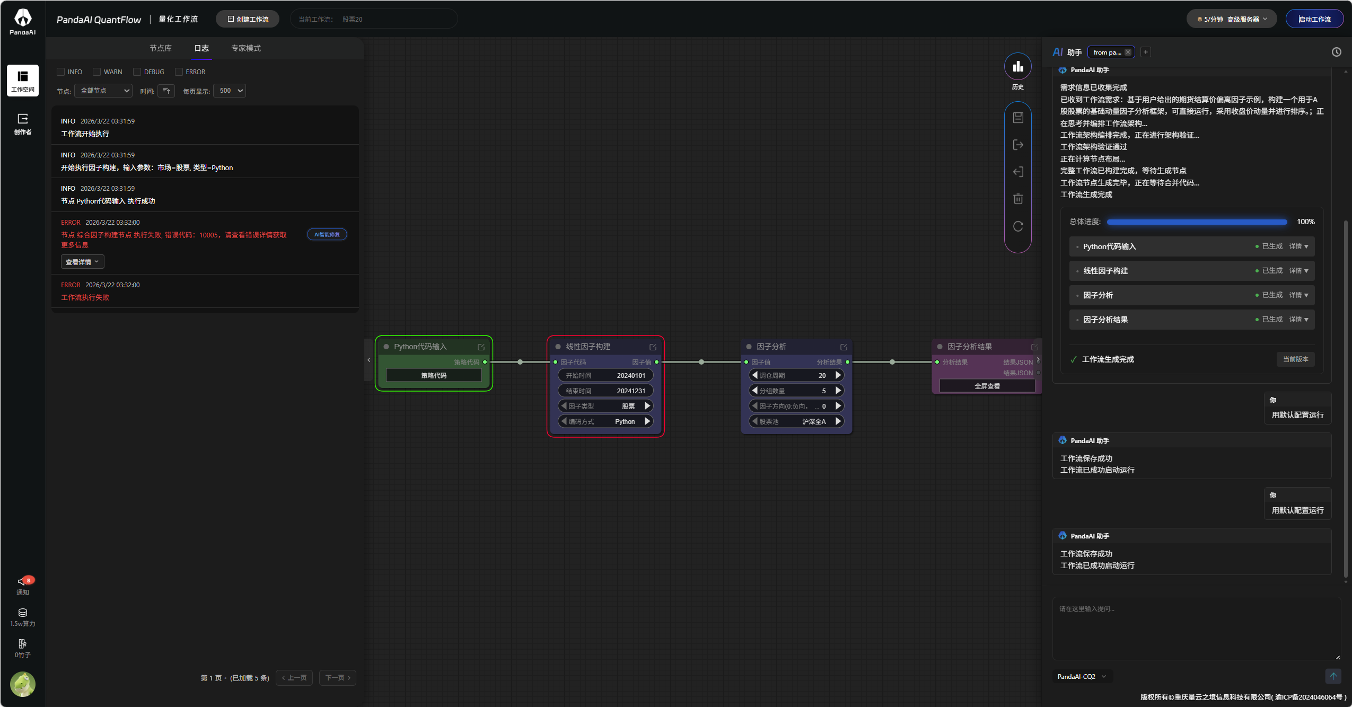Click the 策略代码 button on the Python node

434,375
